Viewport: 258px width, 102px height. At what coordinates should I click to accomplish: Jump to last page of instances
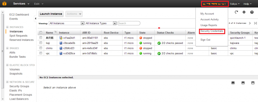click(x=255, y=23)
